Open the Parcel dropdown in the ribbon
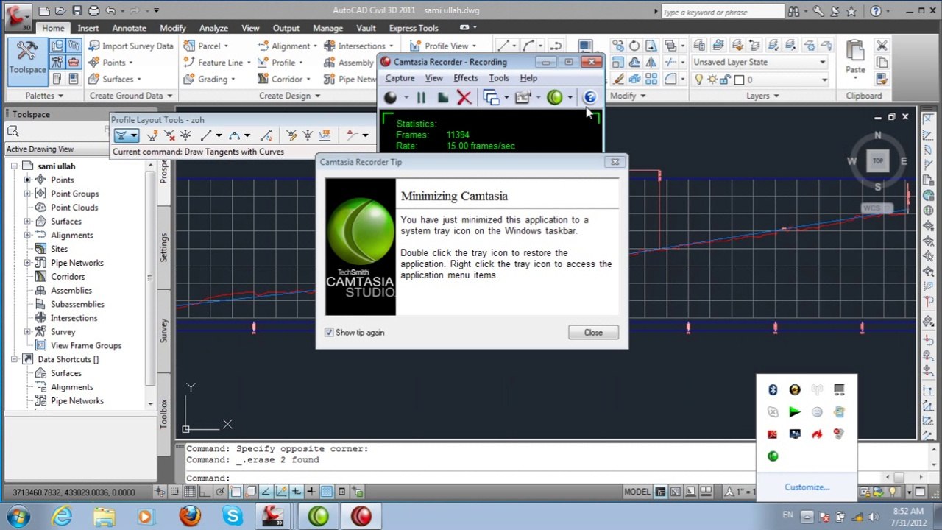This screenshot has height=530, width=942. tap(224, 46)
